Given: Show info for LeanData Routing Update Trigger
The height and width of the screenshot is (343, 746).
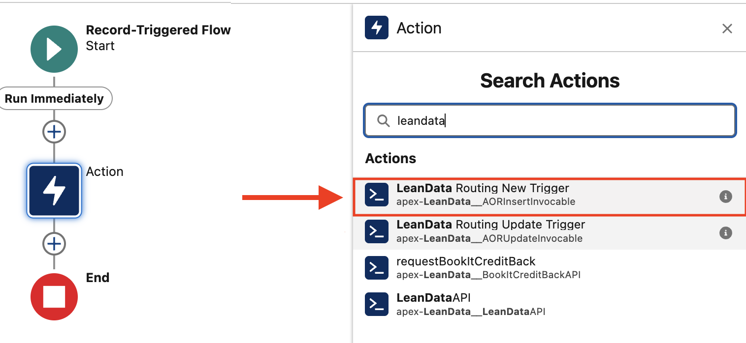Looking at the screenshot, I should point(725,233).
